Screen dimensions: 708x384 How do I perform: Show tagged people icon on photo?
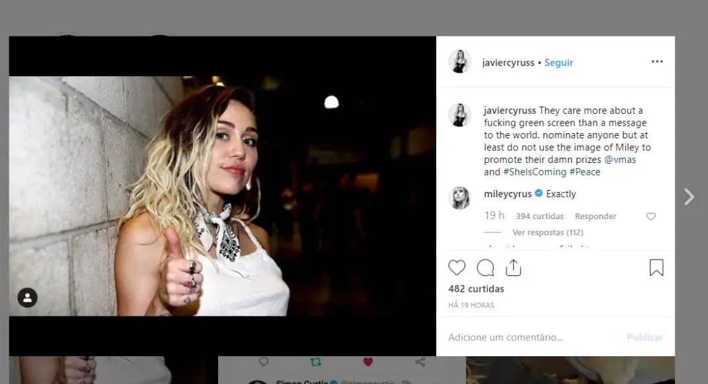click(27, 298)
